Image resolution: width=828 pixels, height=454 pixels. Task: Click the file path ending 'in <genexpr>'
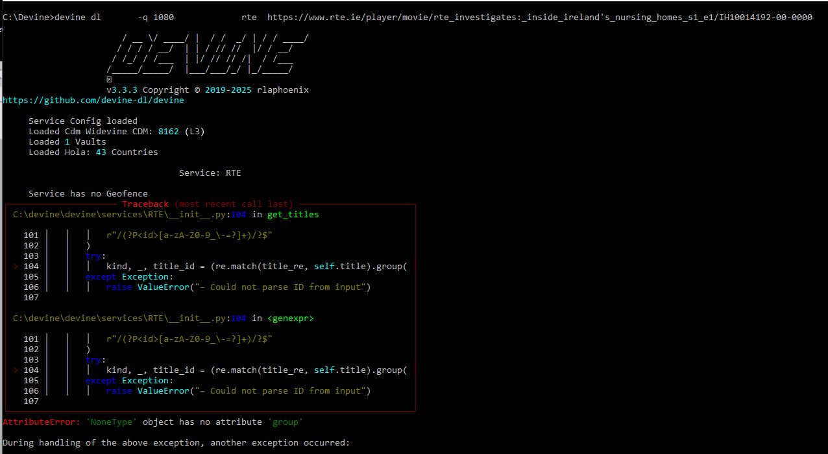coord(164,318)
